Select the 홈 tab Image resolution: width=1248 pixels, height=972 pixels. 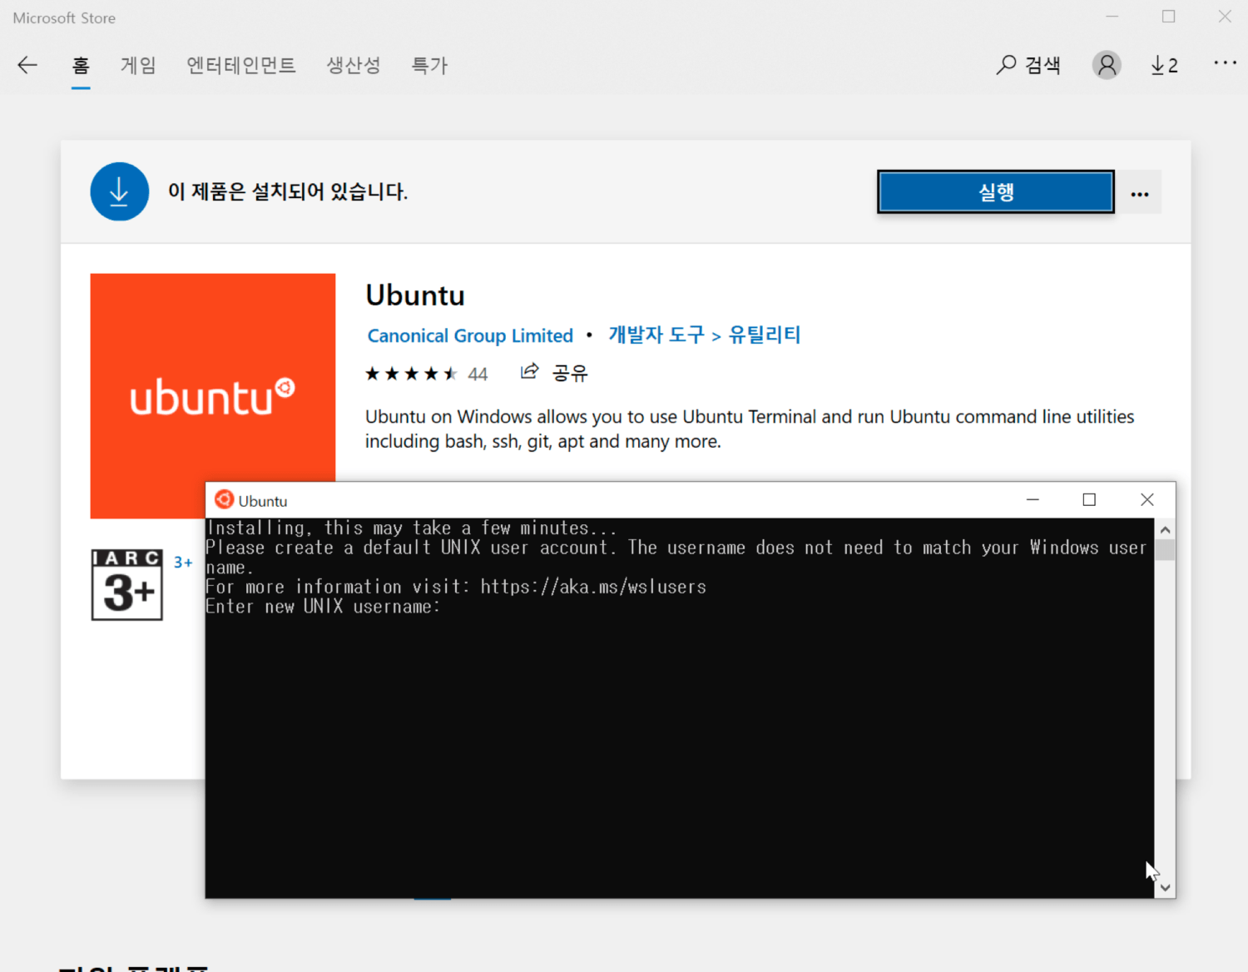click(81, 65)
